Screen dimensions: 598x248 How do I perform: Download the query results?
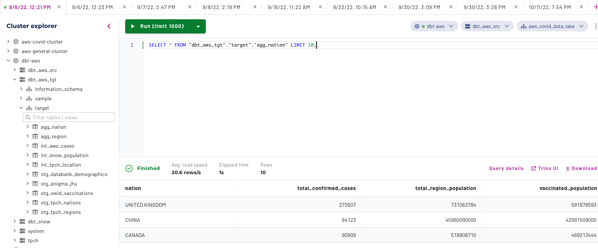(581, 168)
